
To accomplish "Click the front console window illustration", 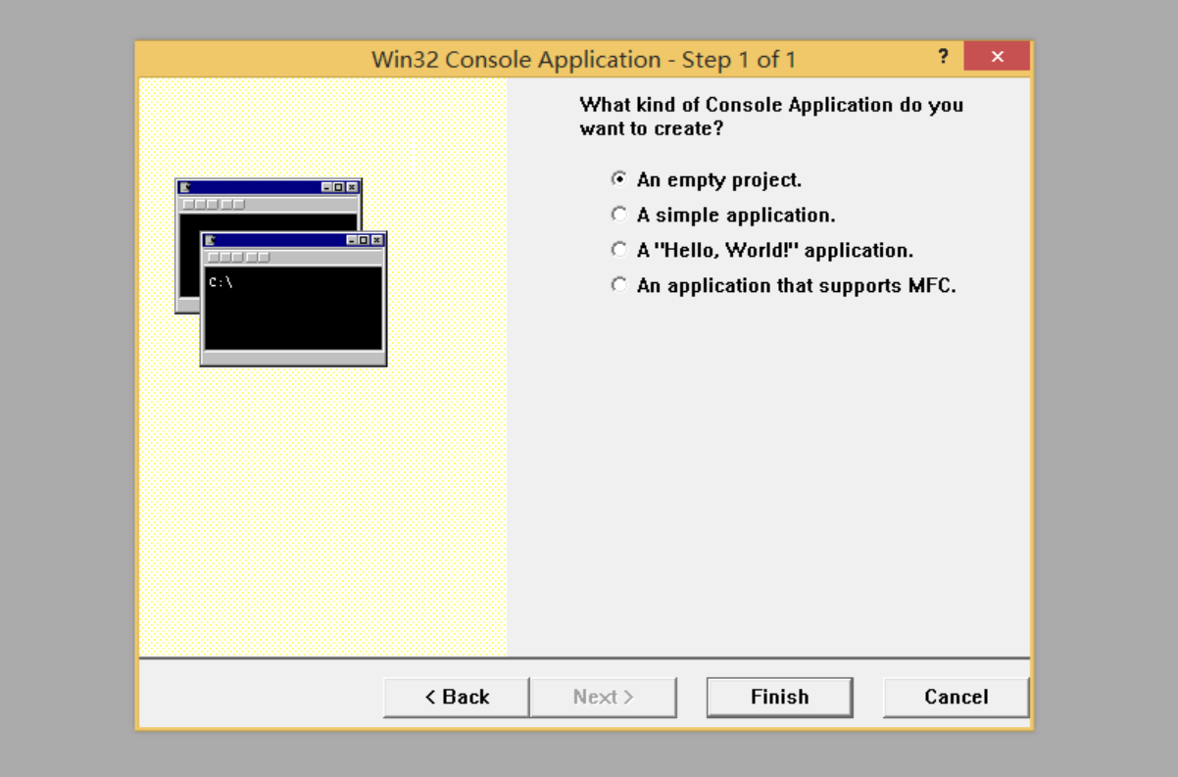I will pyautogui.click(x=293, y=309).
